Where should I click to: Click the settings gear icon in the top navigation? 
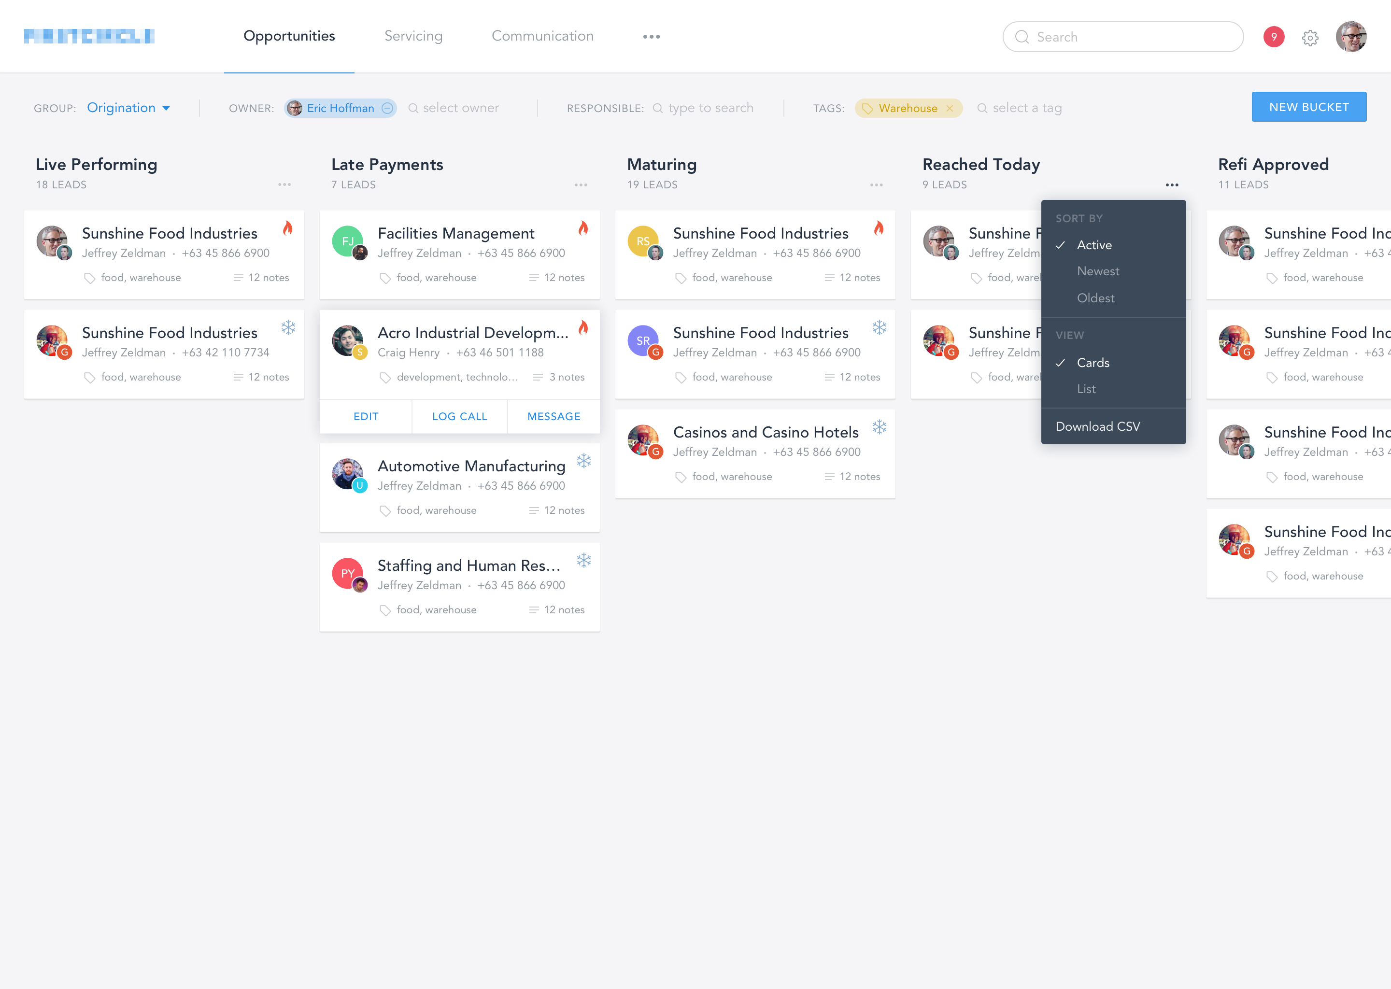pos(1311,36)
